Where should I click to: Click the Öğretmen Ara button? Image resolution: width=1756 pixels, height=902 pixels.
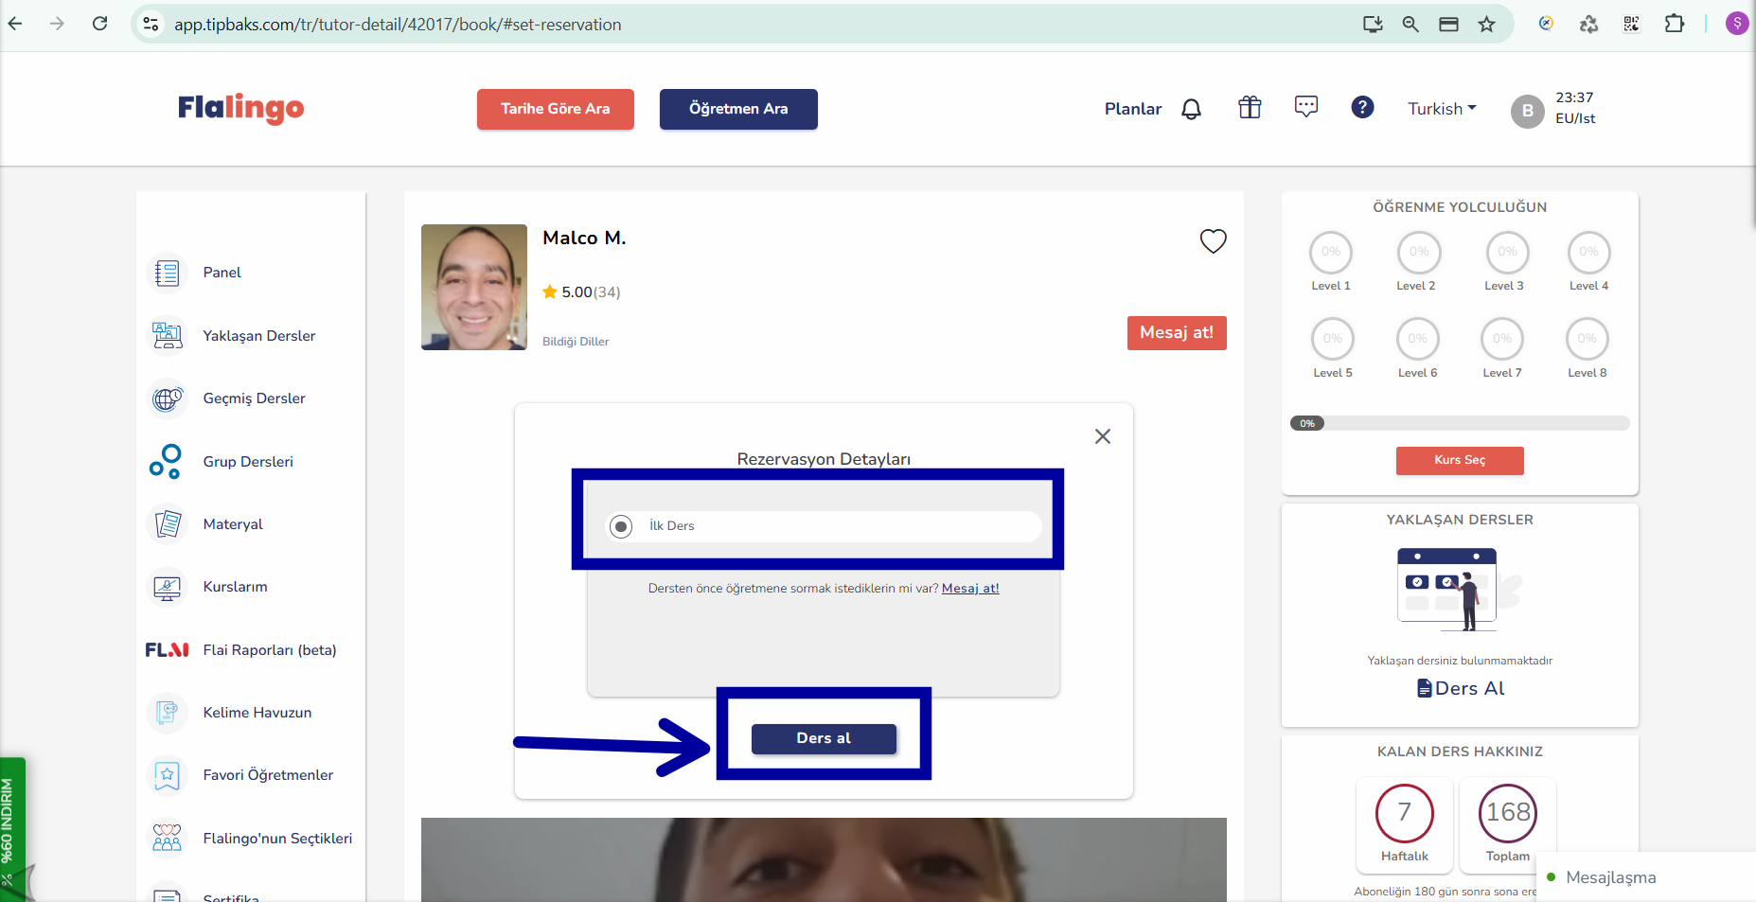point(738,109)
